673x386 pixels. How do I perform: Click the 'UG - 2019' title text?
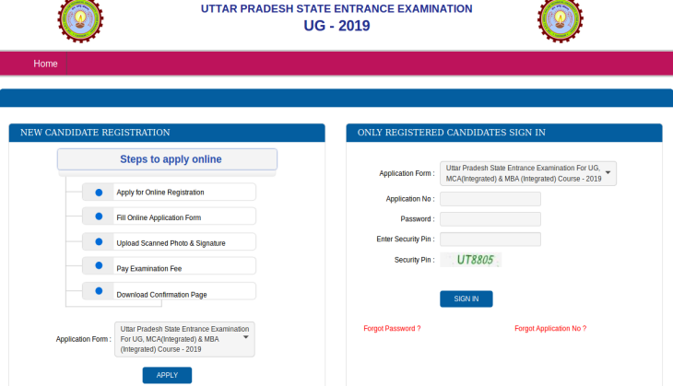pos(336,26)
